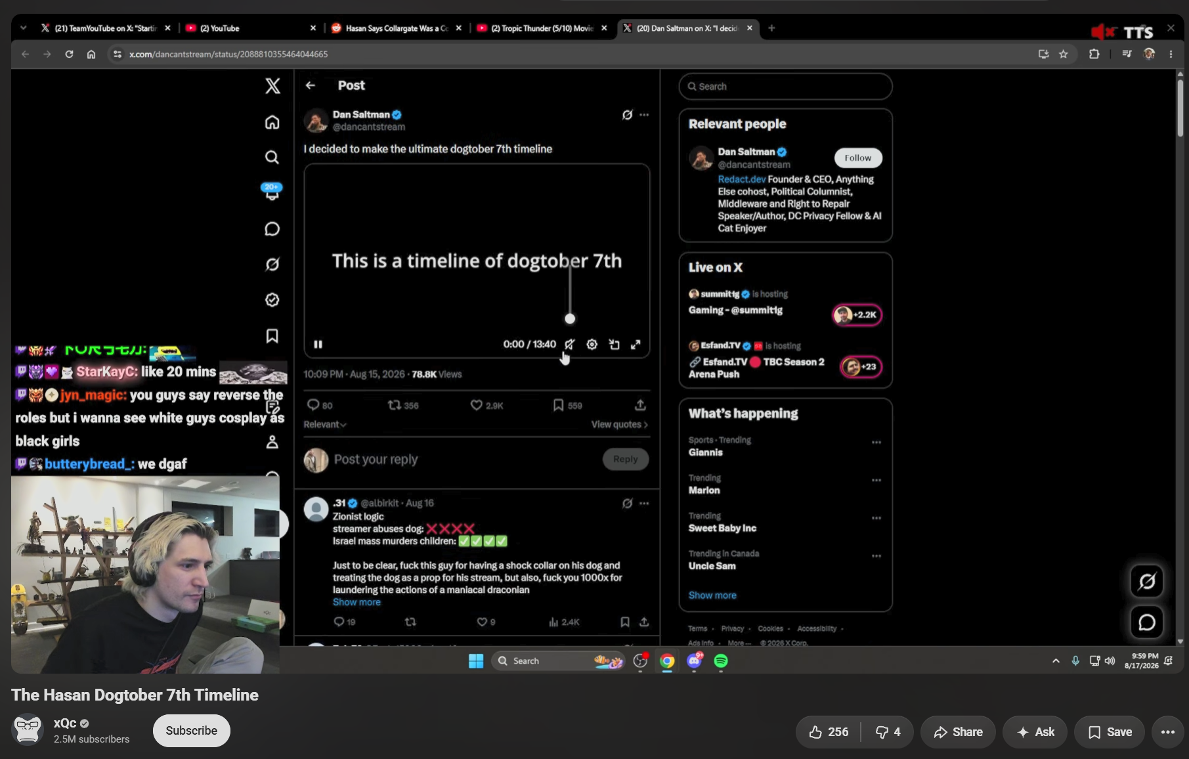Click Grok icon on .31's reply
This screenshot has width=1189, height=759.
[627, 504]
